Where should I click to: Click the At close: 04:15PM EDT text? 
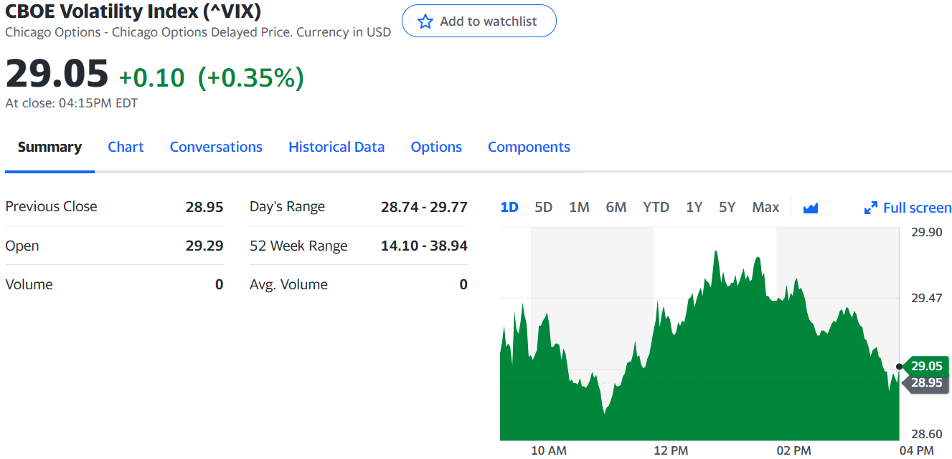point(72,103)
